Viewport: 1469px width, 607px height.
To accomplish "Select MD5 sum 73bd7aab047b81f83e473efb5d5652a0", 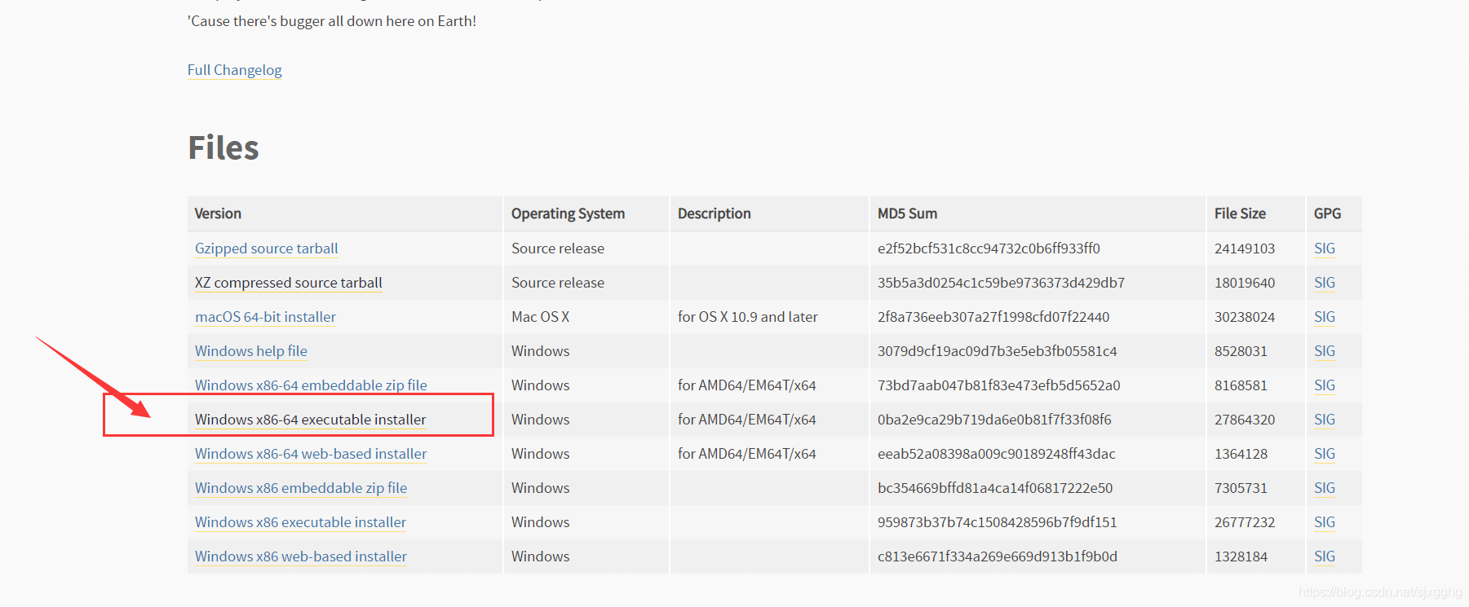I will coord(999,385).
